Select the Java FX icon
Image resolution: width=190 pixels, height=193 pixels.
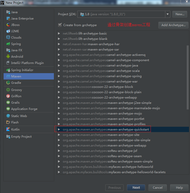(x=8, y=50)
